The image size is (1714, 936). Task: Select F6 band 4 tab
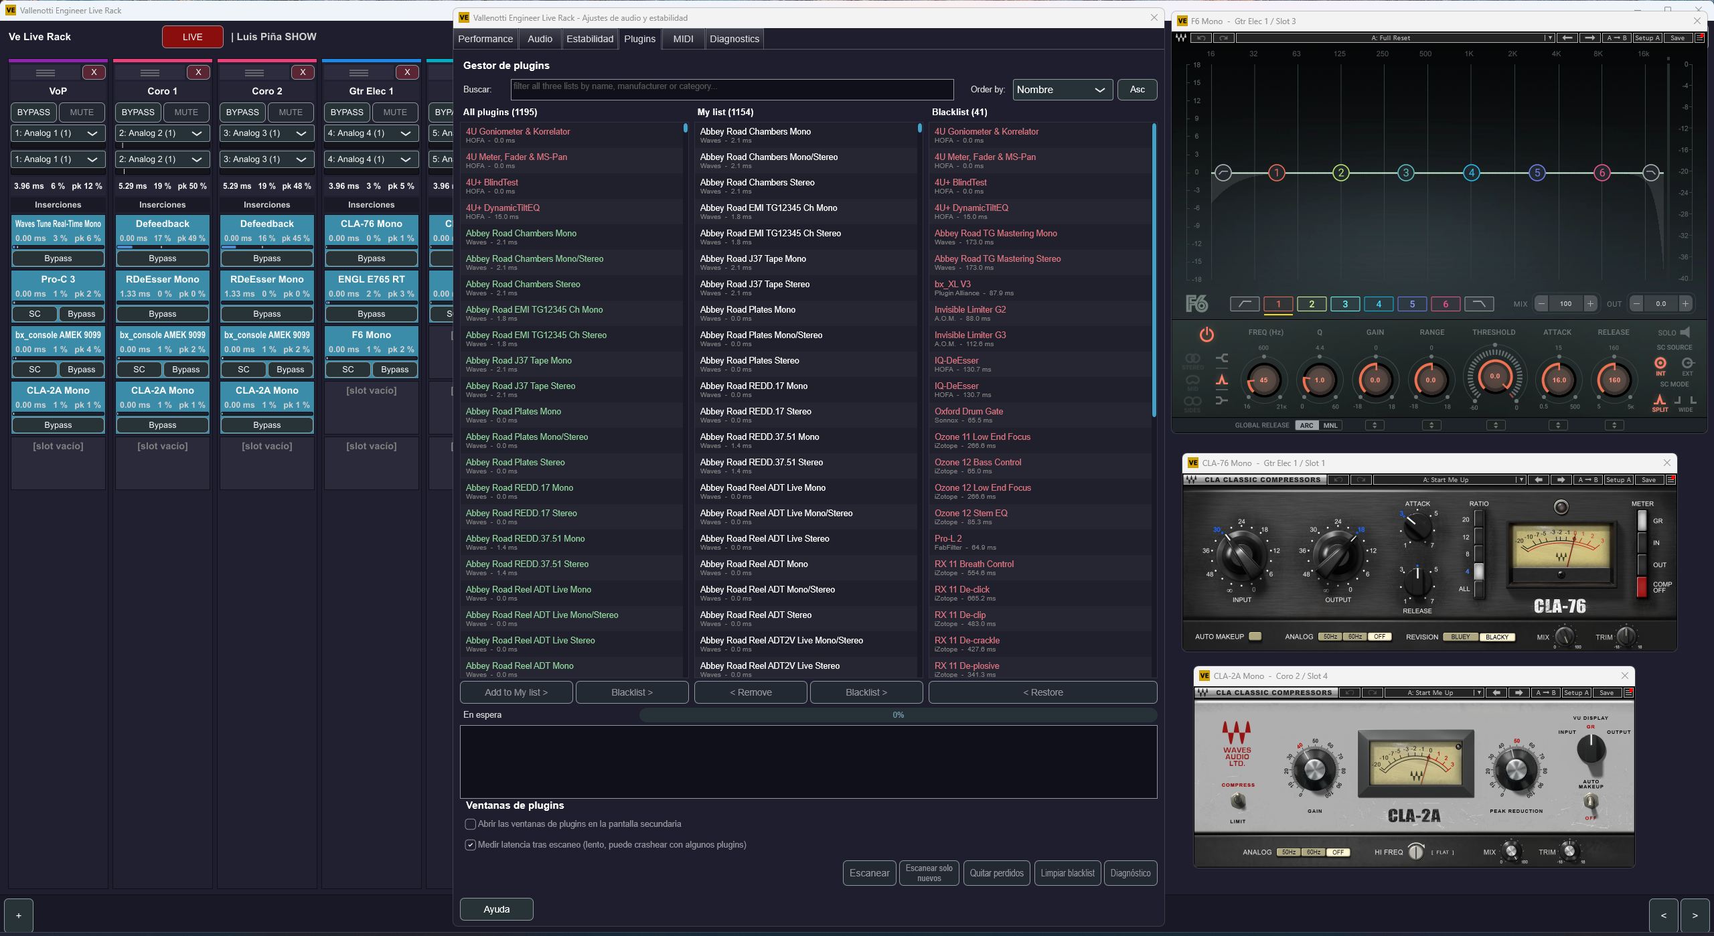coord(1379,304)
